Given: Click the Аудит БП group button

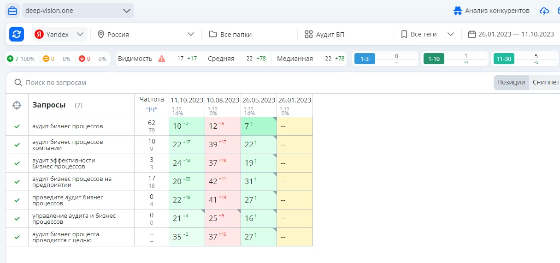Looking at the screenshot, I should pyautogui.click(x=324, y=34).
